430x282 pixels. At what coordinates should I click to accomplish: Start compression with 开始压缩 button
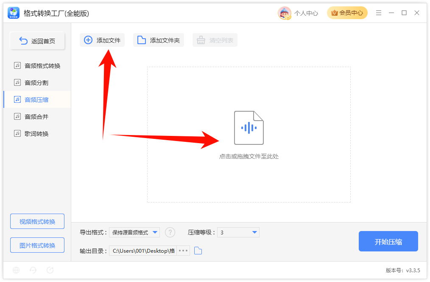point(388,241)
